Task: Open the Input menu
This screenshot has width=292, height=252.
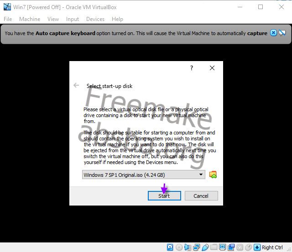Action: (x=73, y=19)
